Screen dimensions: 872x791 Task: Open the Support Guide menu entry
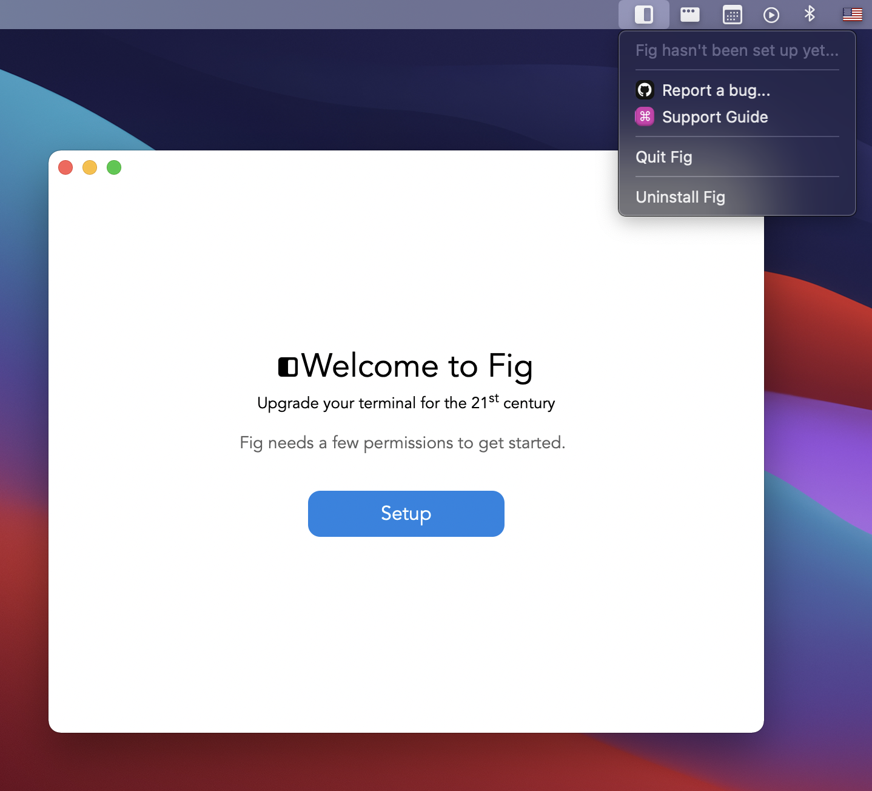[715, 117]
